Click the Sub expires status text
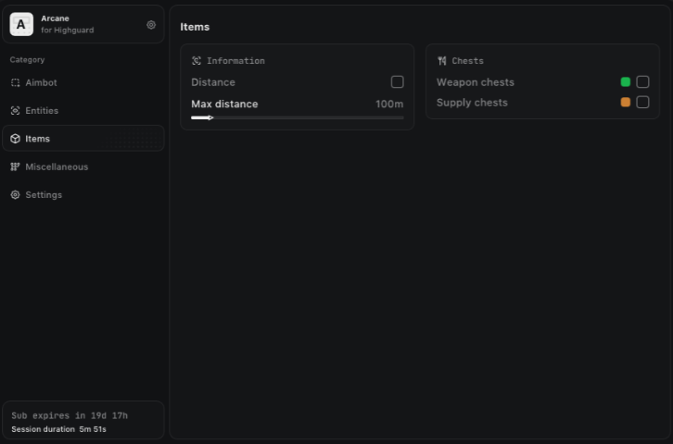The height and width of the screenshot is (444, 673). click(x=70, y=415)
